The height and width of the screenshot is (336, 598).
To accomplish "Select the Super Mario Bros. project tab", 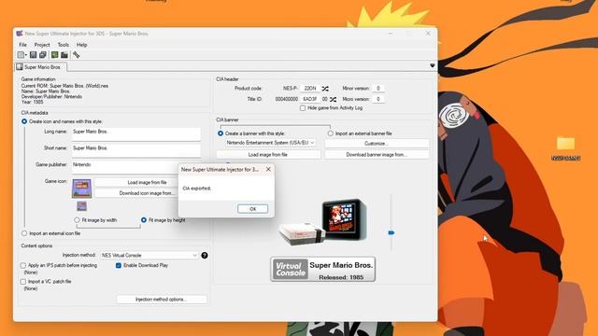I will 40,67.
